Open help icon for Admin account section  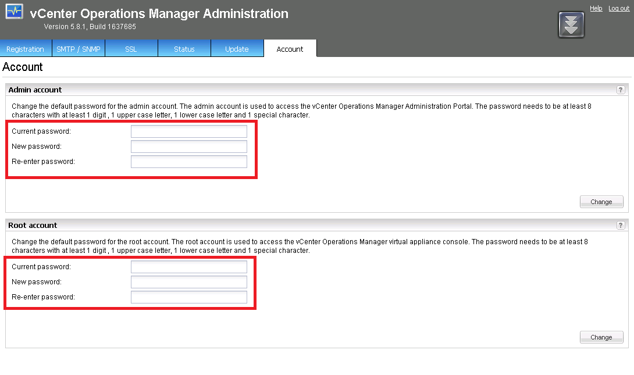click(x=621, y=90)
